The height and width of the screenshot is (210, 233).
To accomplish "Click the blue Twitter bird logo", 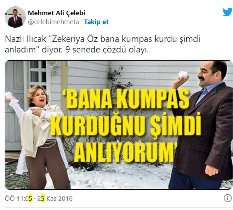I will (x=227, y=12).
